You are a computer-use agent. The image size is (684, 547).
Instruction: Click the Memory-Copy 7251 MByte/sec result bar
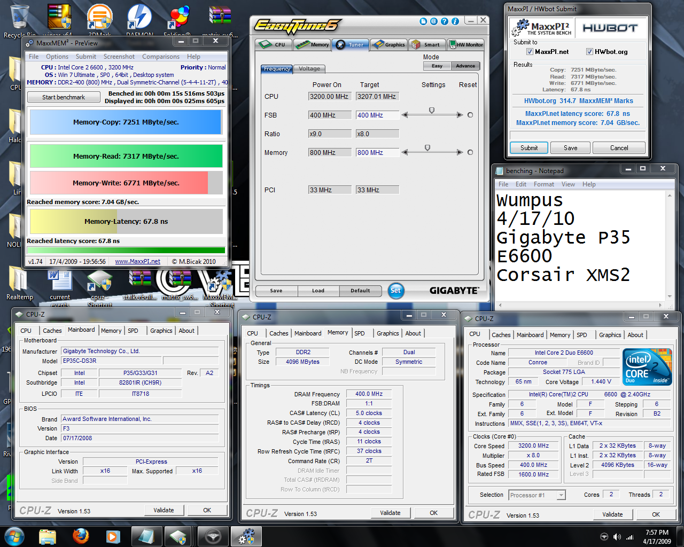coord(126,122)
